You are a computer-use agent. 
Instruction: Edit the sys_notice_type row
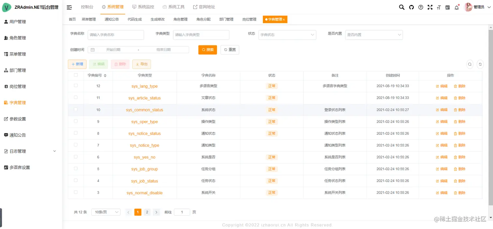pos(441,145)
